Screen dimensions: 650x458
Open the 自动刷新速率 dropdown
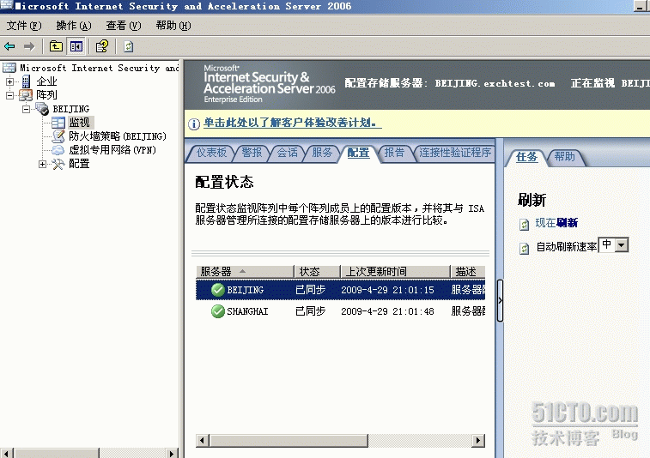pyautogui.click(x=622, y=245)
